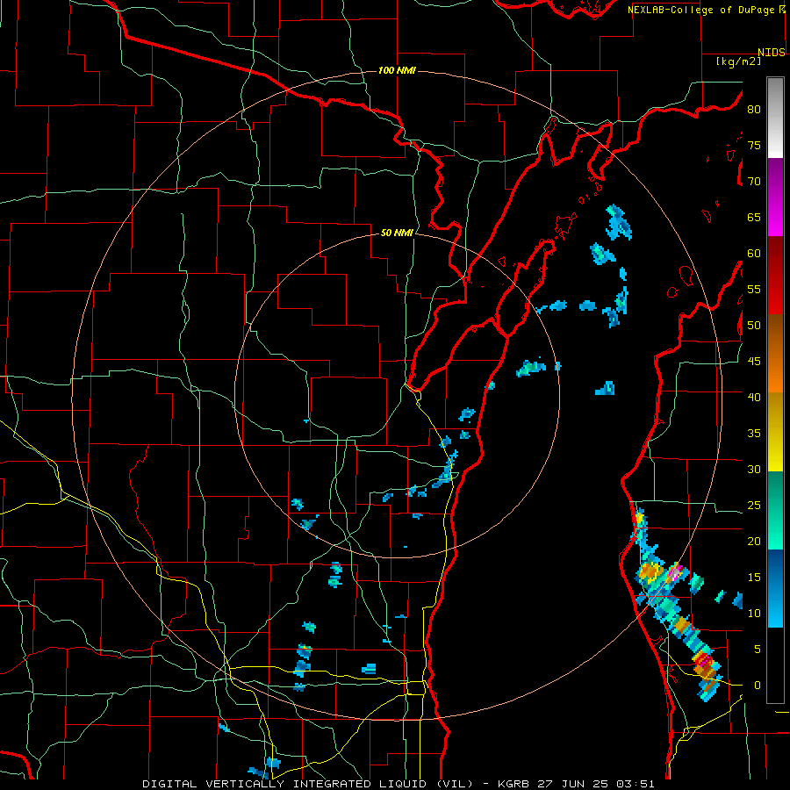Pick the dark red segment of the color bar
The image size is (790, 790).
[x=775, y=276]
